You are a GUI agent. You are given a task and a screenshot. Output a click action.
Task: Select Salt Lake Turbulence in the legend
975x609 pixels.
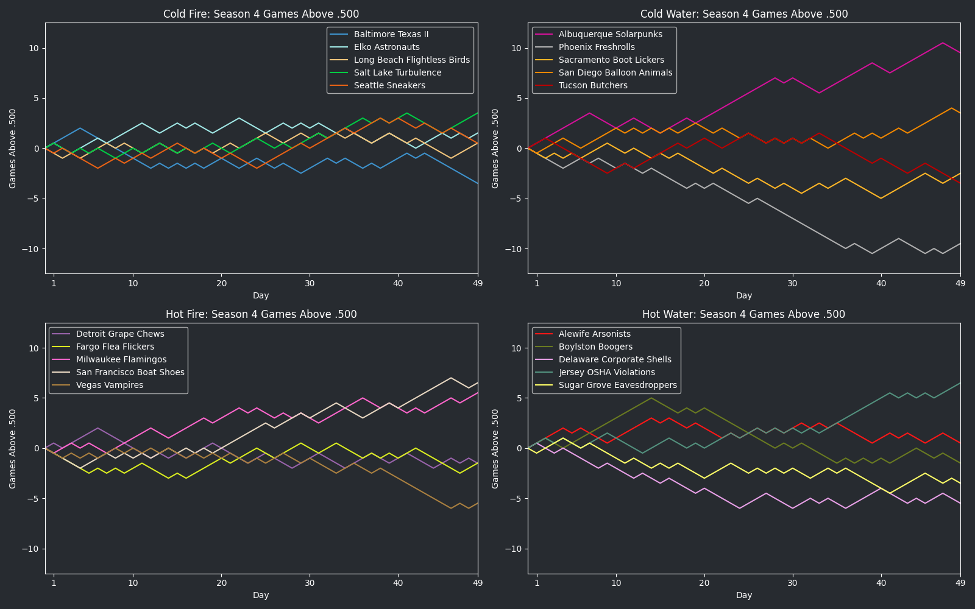tap(397, 72)
